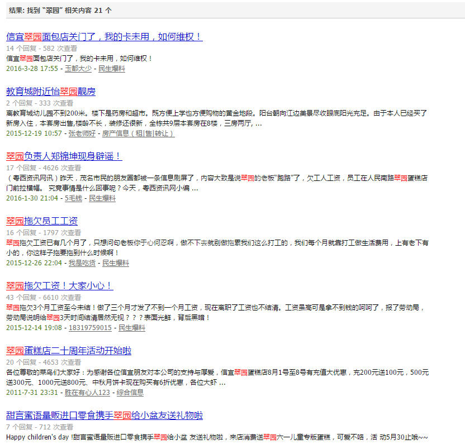The width and height of the screenshot is (465, 444).
Task: Visit author profile 5毛钱
Action: tap(74, 198)
